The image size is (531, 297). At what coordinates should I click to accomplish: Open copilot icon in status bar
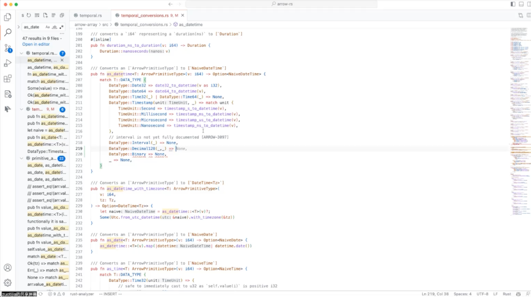coord(518,294)
